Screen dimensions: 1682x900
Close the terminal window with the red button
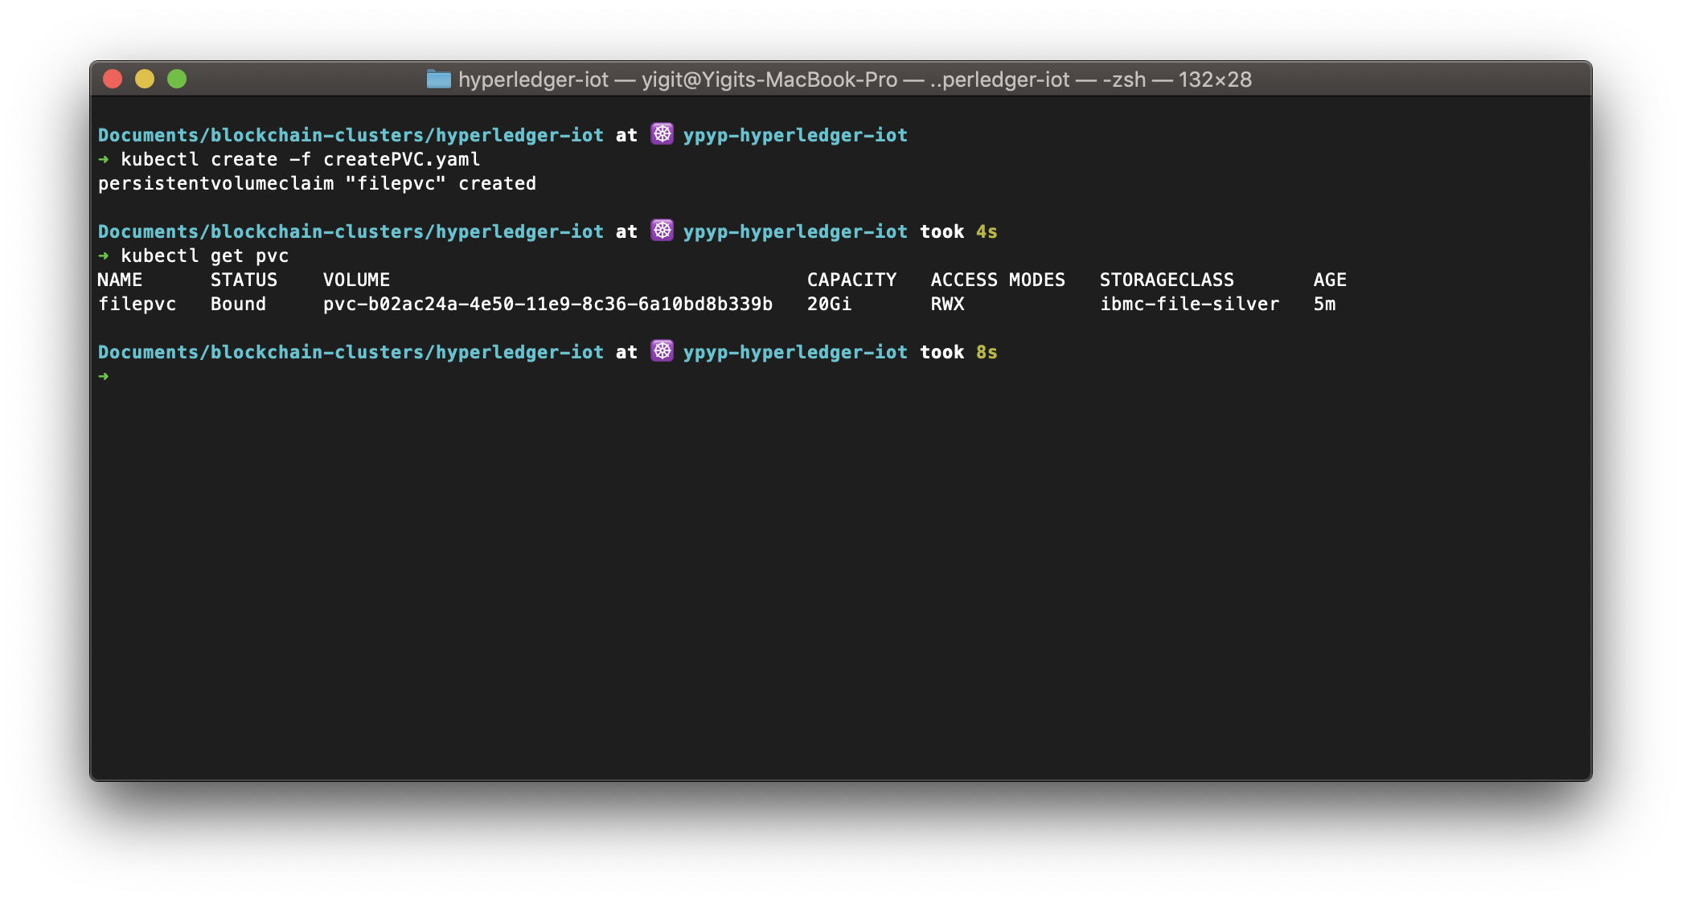point(113,79)
